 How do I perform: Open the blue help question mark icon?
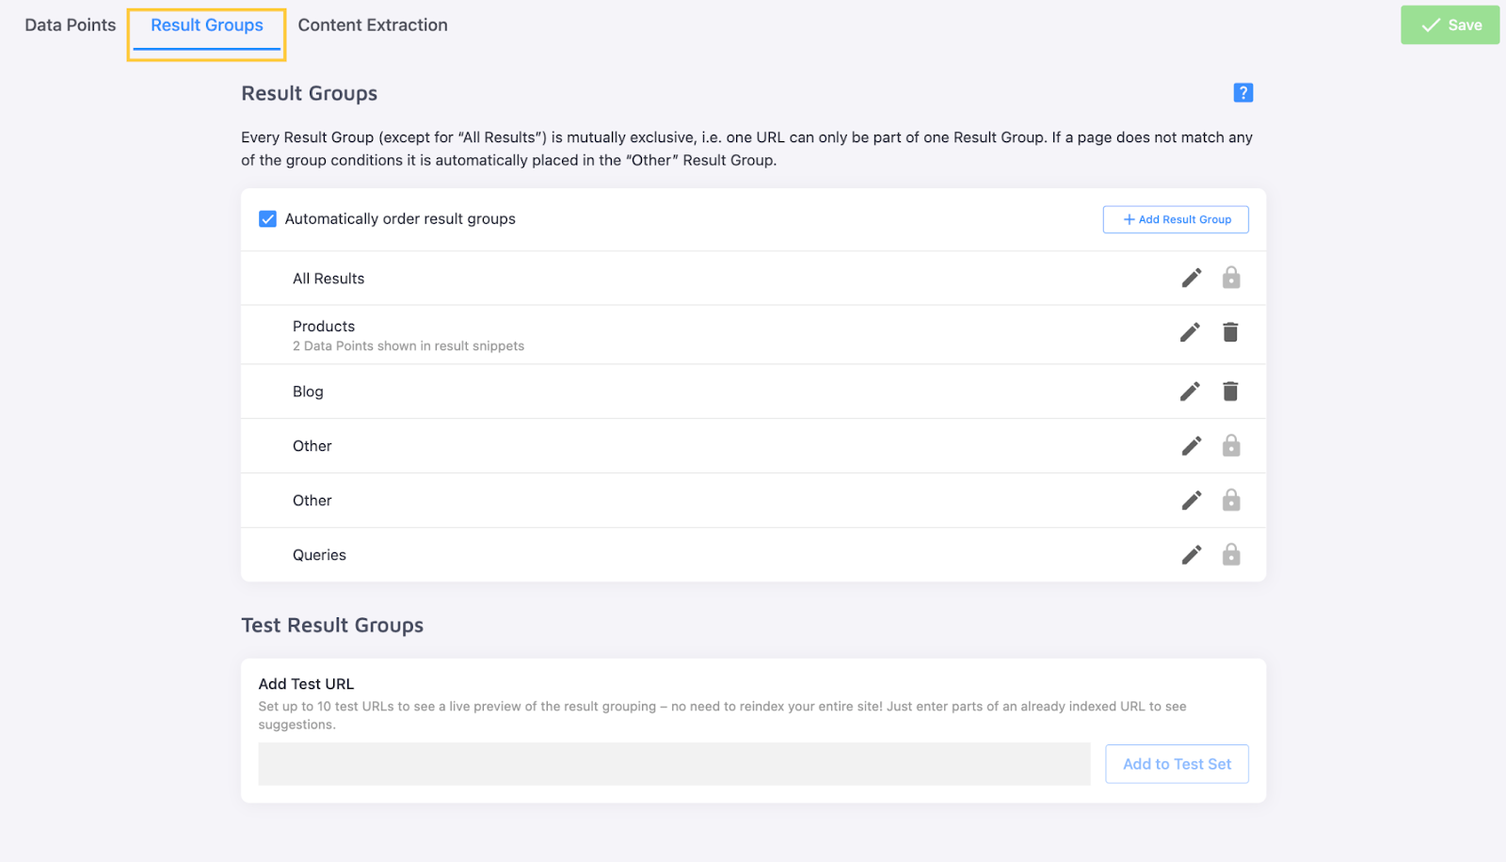coord(1243,92)
